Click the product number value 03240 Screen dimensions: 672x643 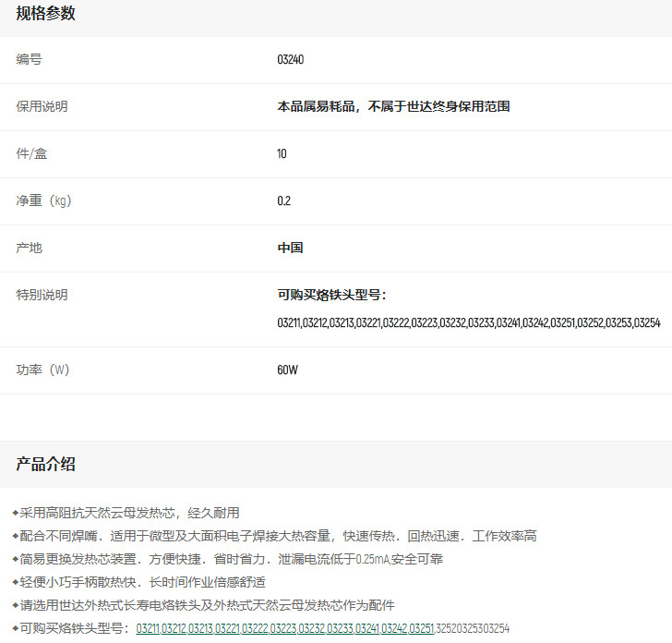point(290,60)
